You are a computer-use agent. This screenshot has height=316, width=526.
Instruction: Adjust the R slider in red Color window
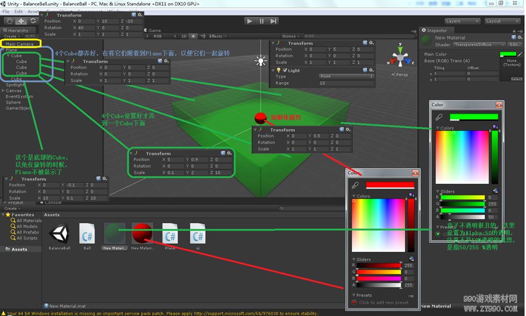(379, 265)
